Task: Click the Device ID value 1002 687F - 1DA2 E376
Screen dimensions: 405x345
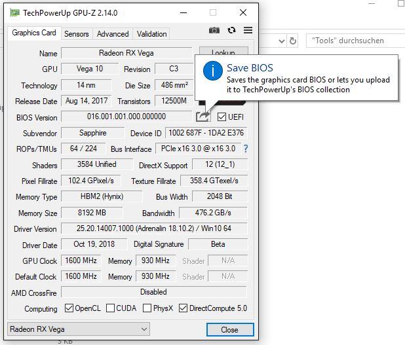Action: coord(206,133)
